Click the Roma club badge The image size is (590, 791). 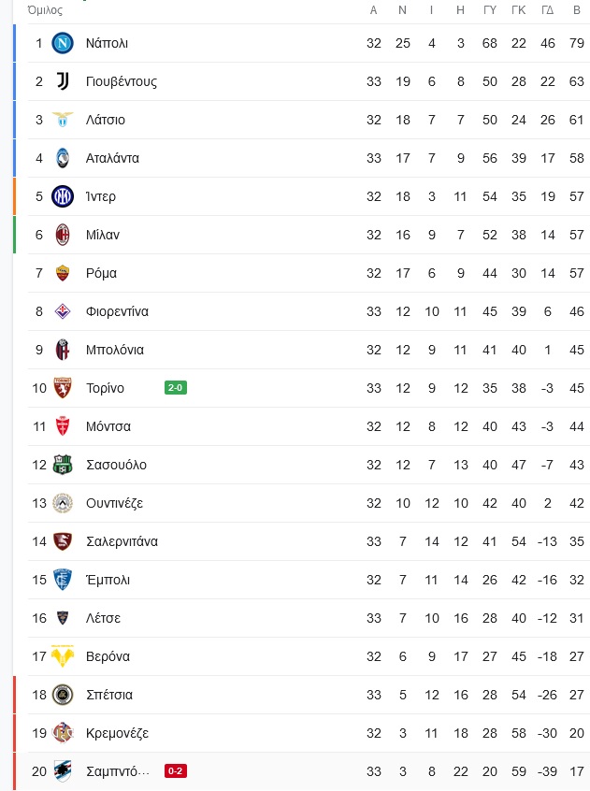63,273
